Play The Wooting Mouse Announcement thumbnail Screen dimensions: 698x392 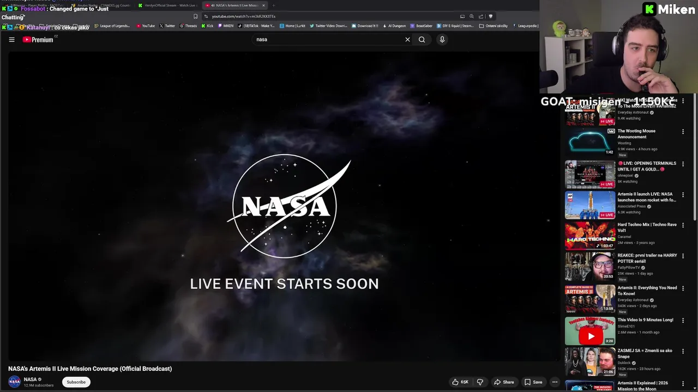pyautogui.click(x=590, y=142)
